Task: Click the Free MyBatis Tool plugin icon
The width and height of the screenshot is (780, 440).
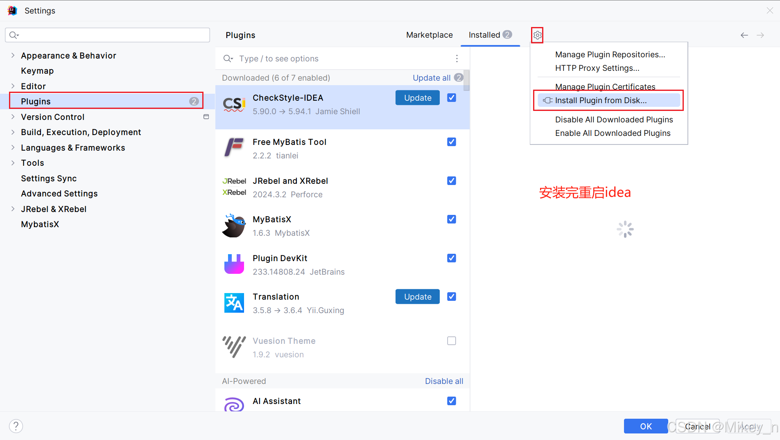Action: pos(234,148)
